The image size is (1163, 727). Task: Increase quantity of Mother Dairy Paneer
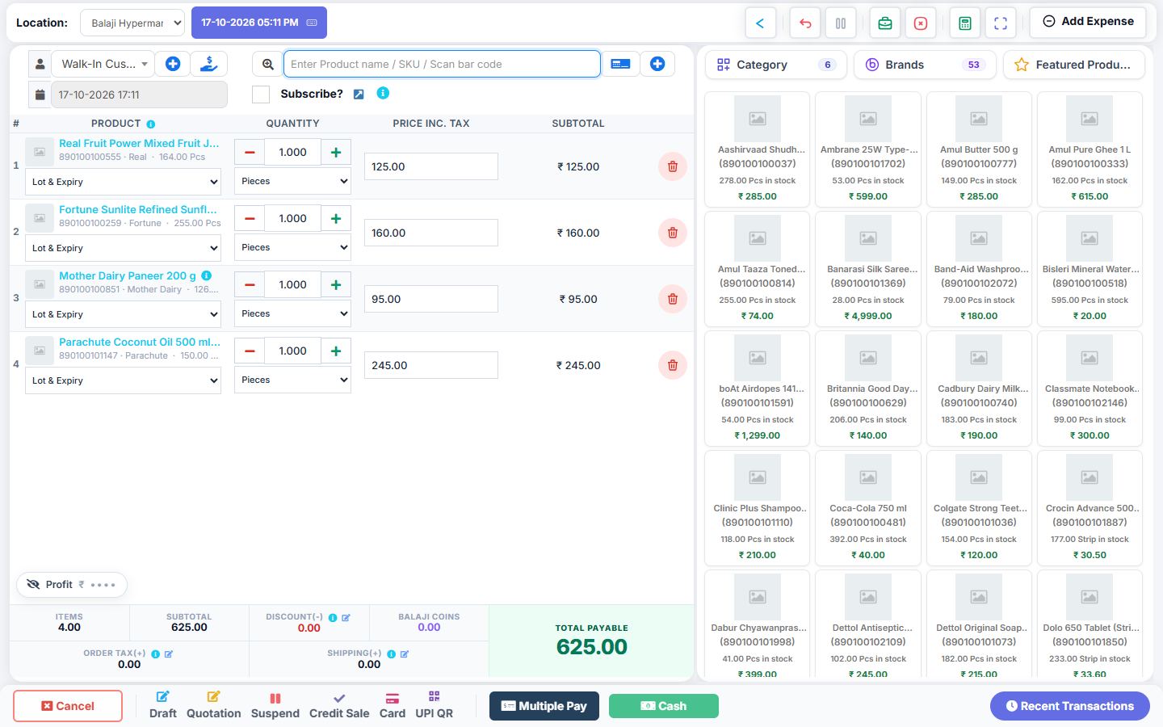pyautogui.click(x=336, y=284)
